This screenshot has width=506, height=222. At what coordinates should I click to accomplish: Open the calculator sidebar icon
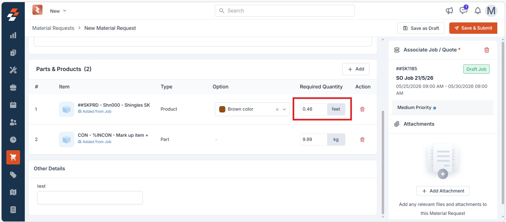point(13,210)
